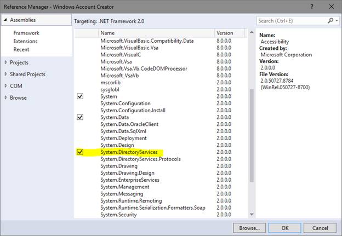Viewport: 342px width, 236px height.
Task: Uncheck the System.Data checkbox
Action: [x=80, y=117]
